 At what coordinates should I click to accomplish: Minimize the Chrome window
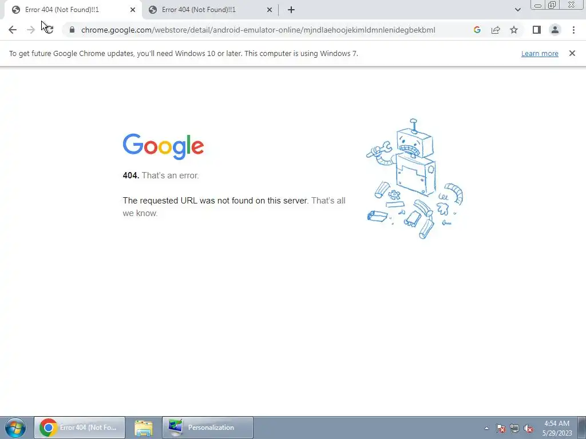pyautogui.click(x=538, y=5)
